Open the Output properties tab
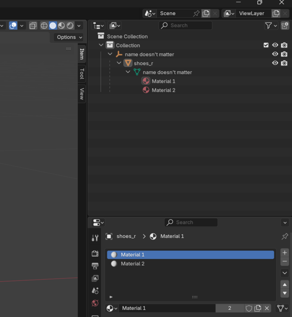 click(x=95, y=266)
